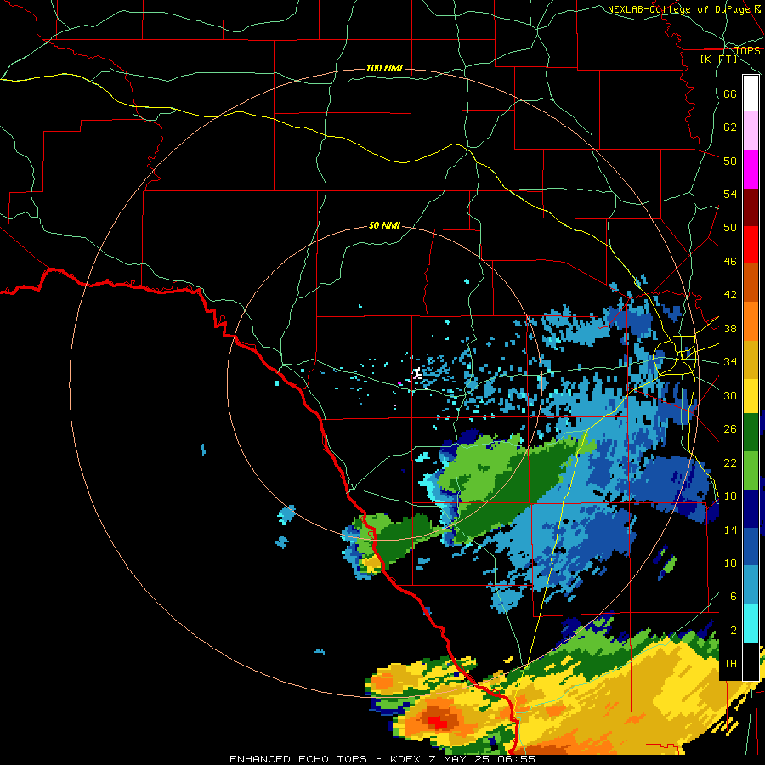Click the 54 legend value

click(x=730, y=194)
